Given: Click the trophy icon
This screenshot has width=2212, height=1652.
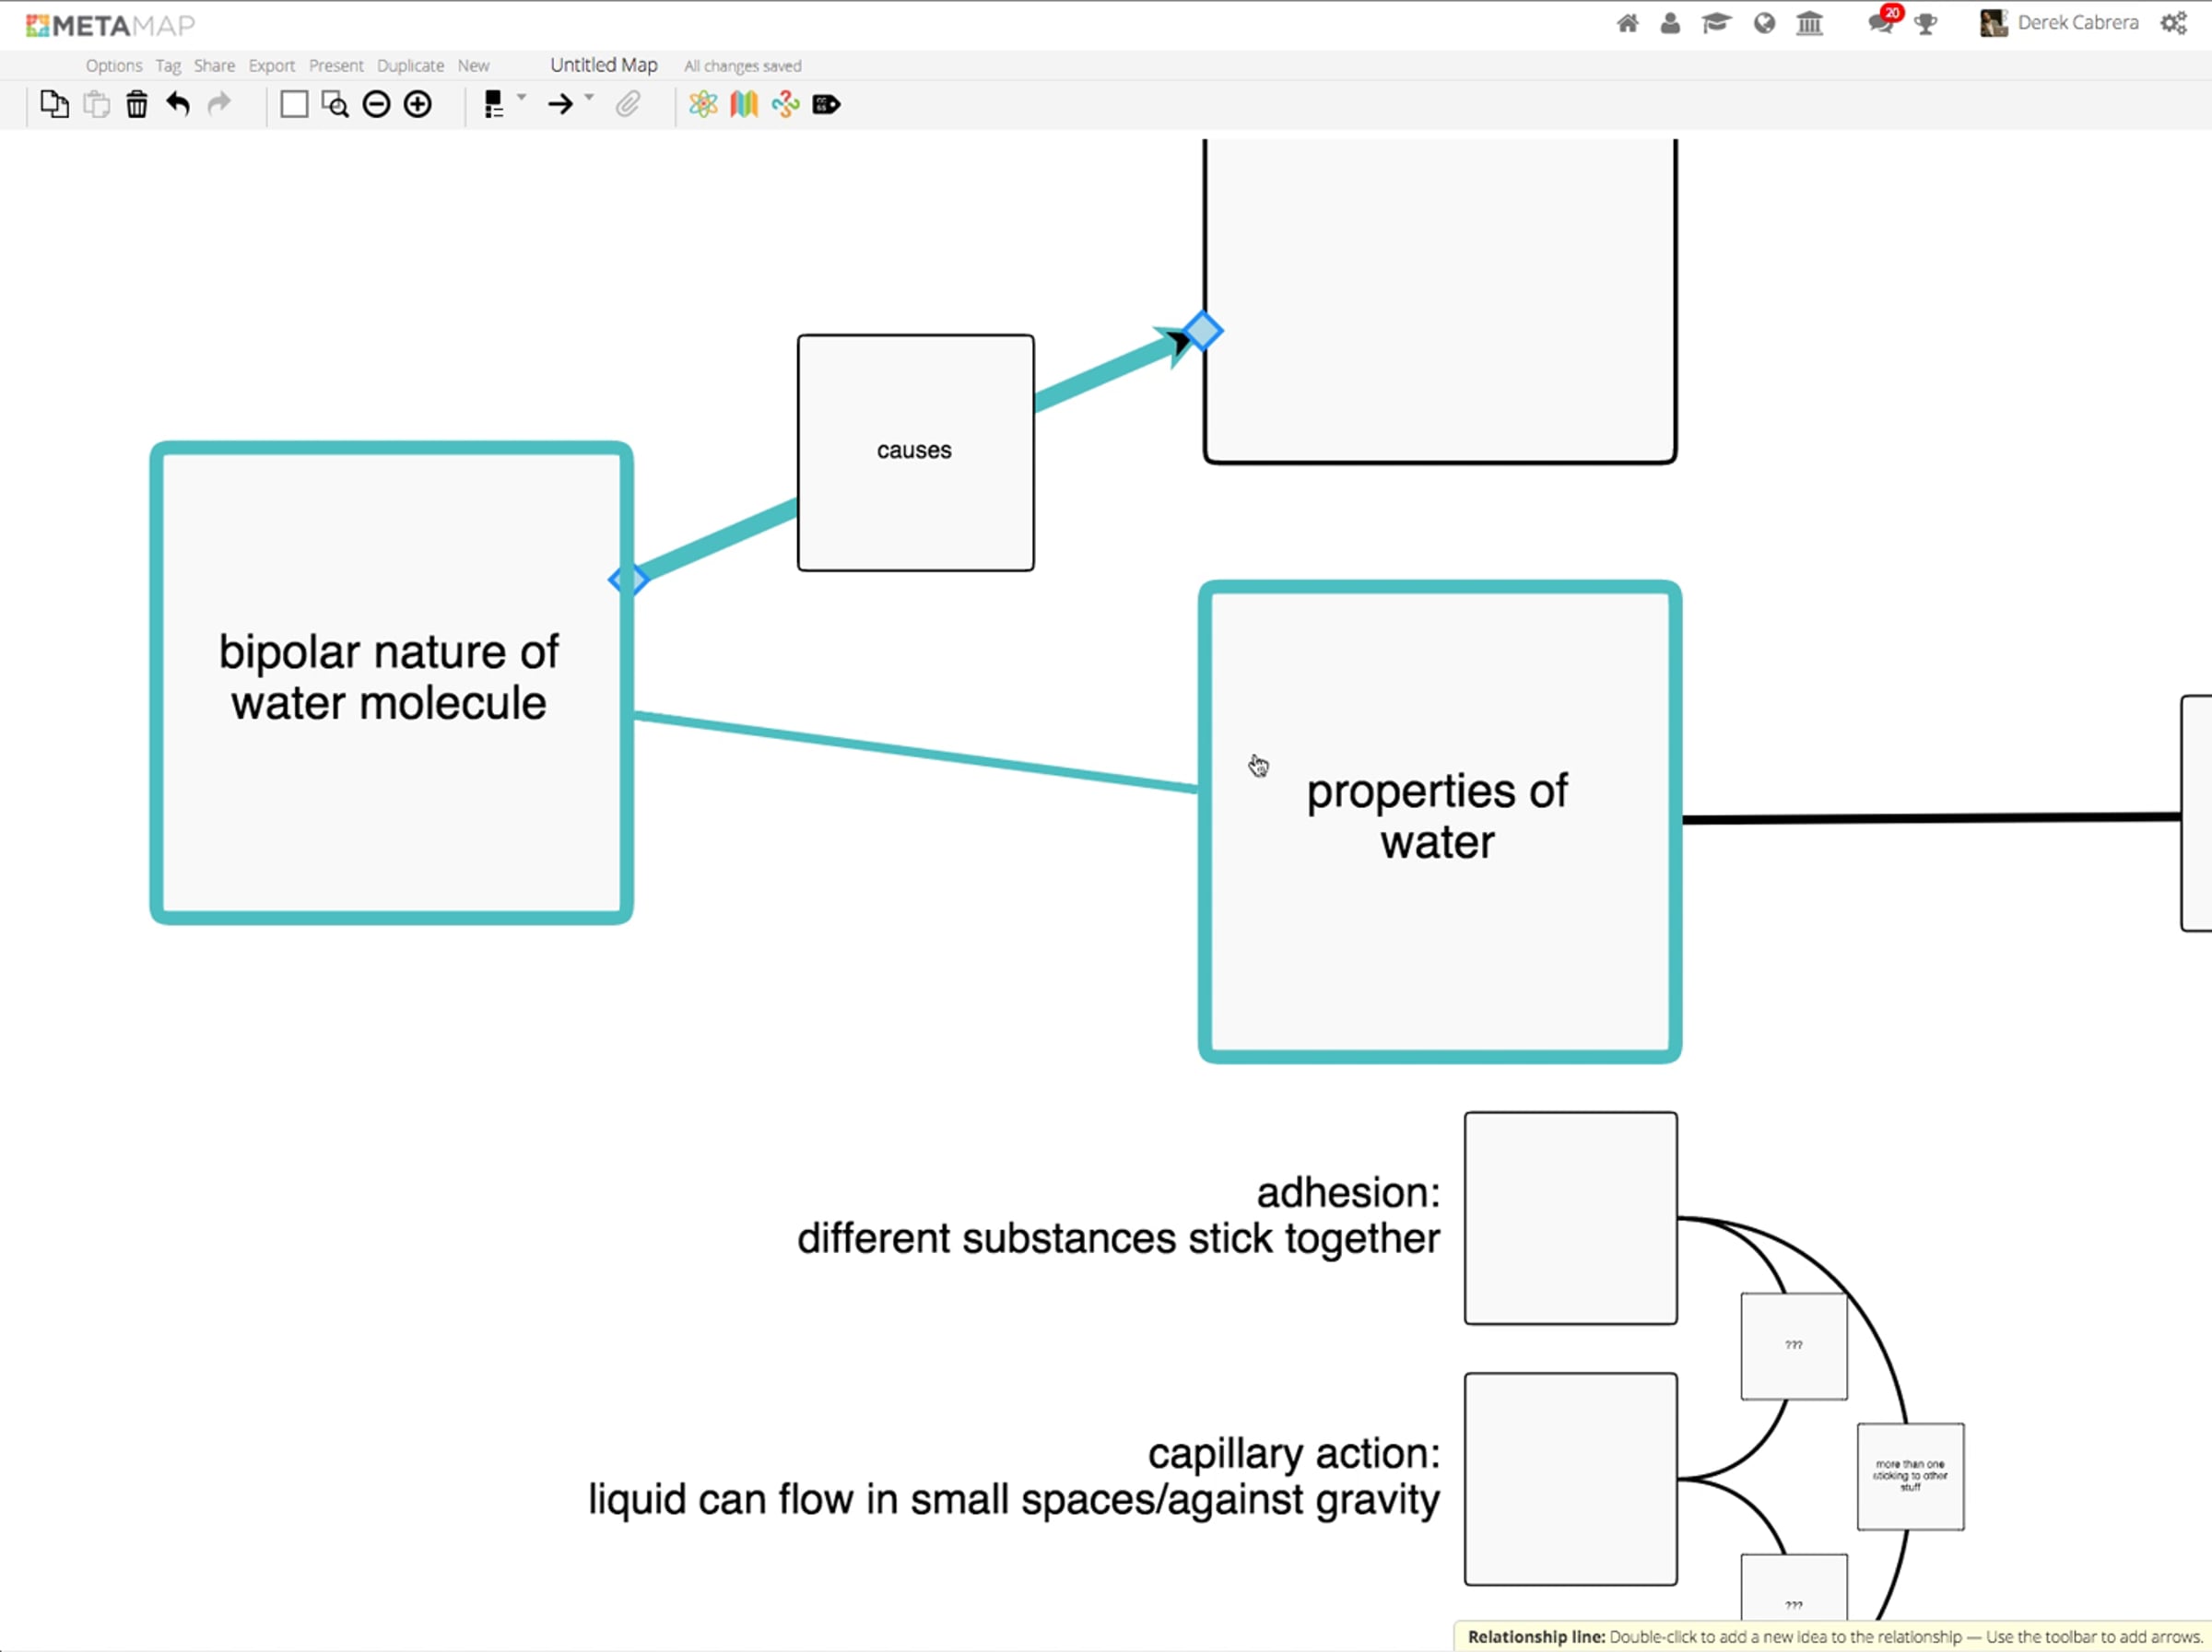Looking at the screenshot, I should click(1926, 23).
